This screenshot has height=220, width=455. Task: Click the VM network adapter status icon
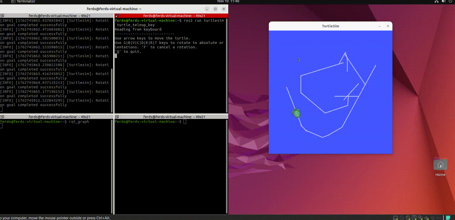coord(420,218)
